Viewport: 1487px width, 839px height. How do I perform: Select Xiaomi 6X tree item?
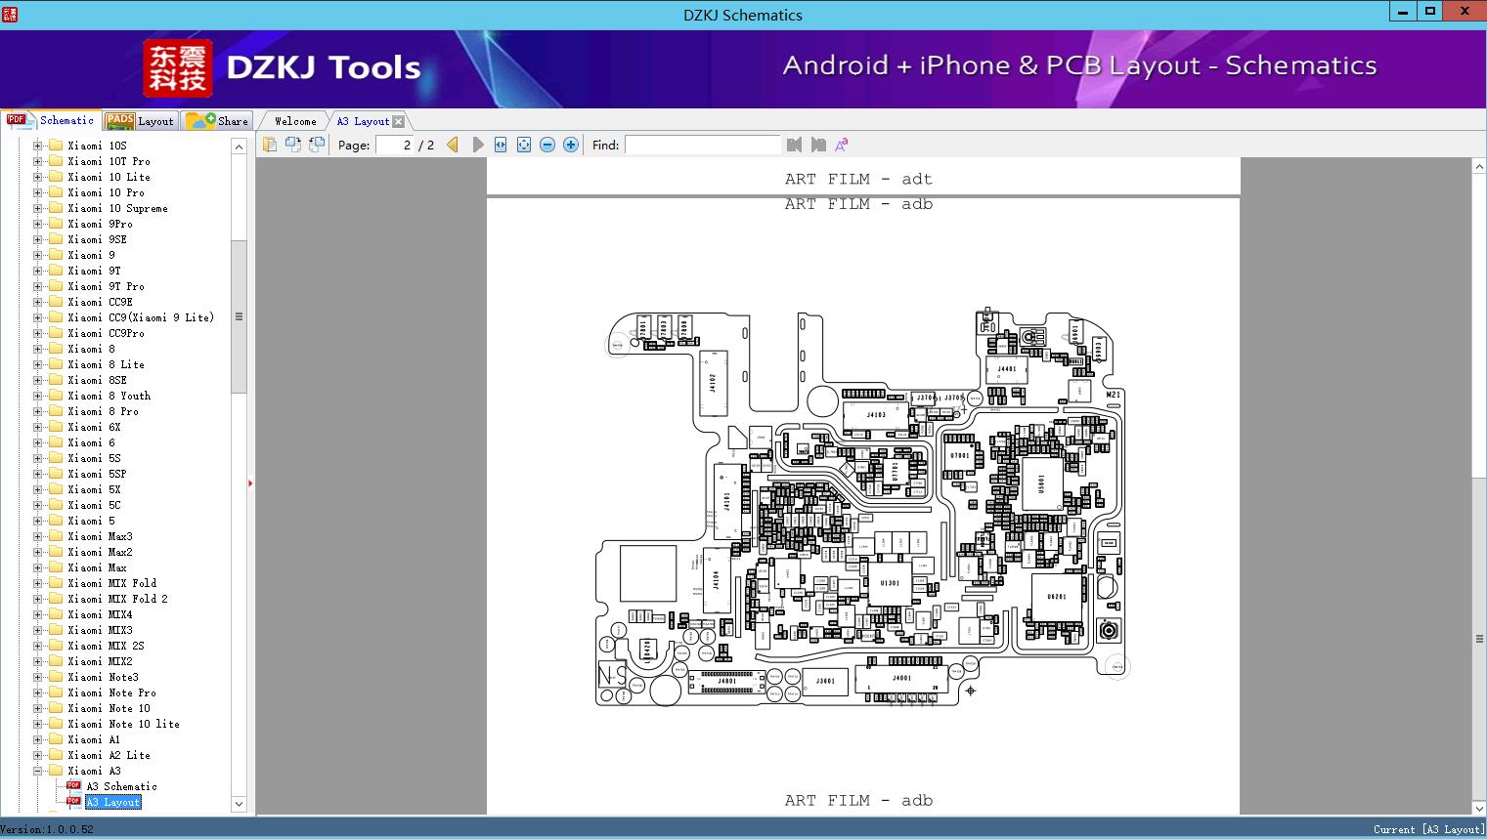(94, 427)
